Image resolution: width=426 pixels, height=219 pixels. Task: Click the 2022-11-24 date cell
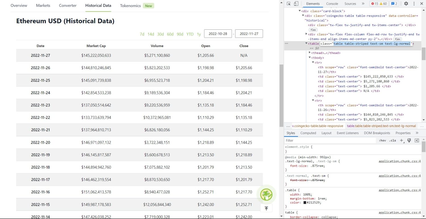click(40, 93)
